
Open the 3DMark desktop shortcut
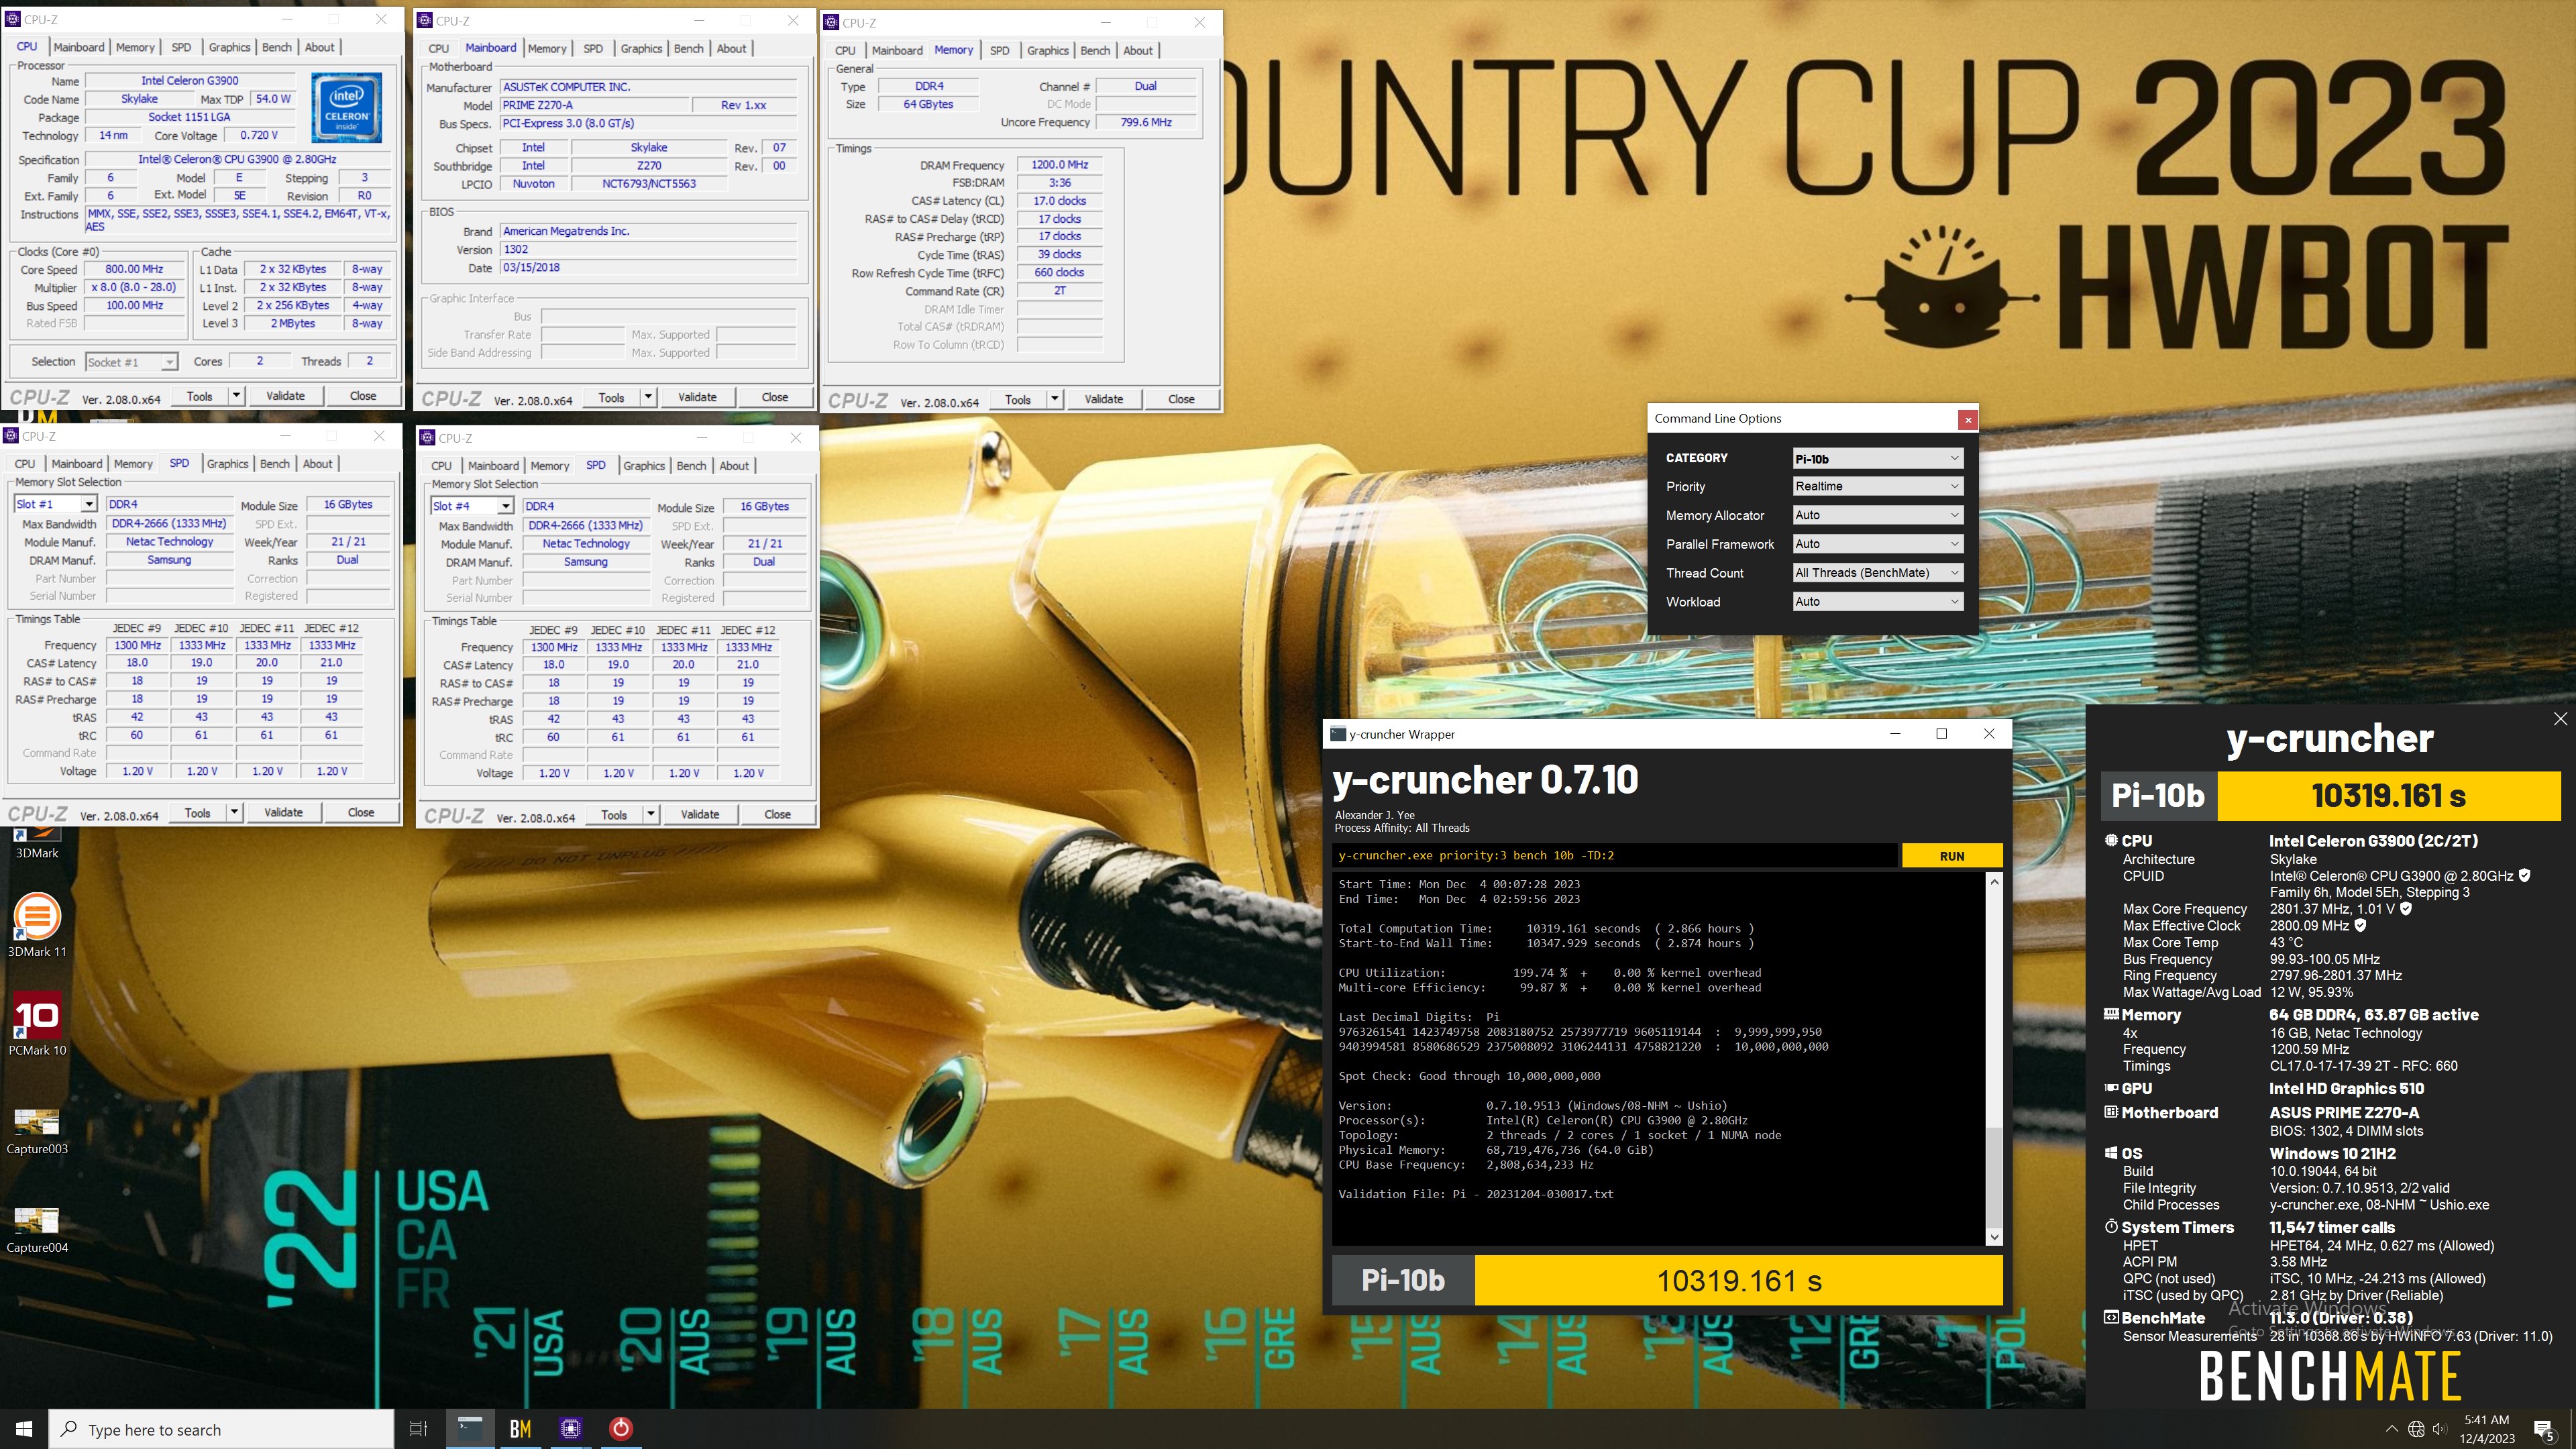[x=37, y=843]
